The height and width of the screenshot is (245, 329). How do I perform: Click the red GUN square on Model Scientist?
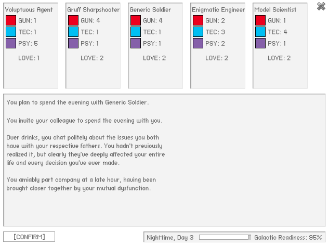coord(260,20)
